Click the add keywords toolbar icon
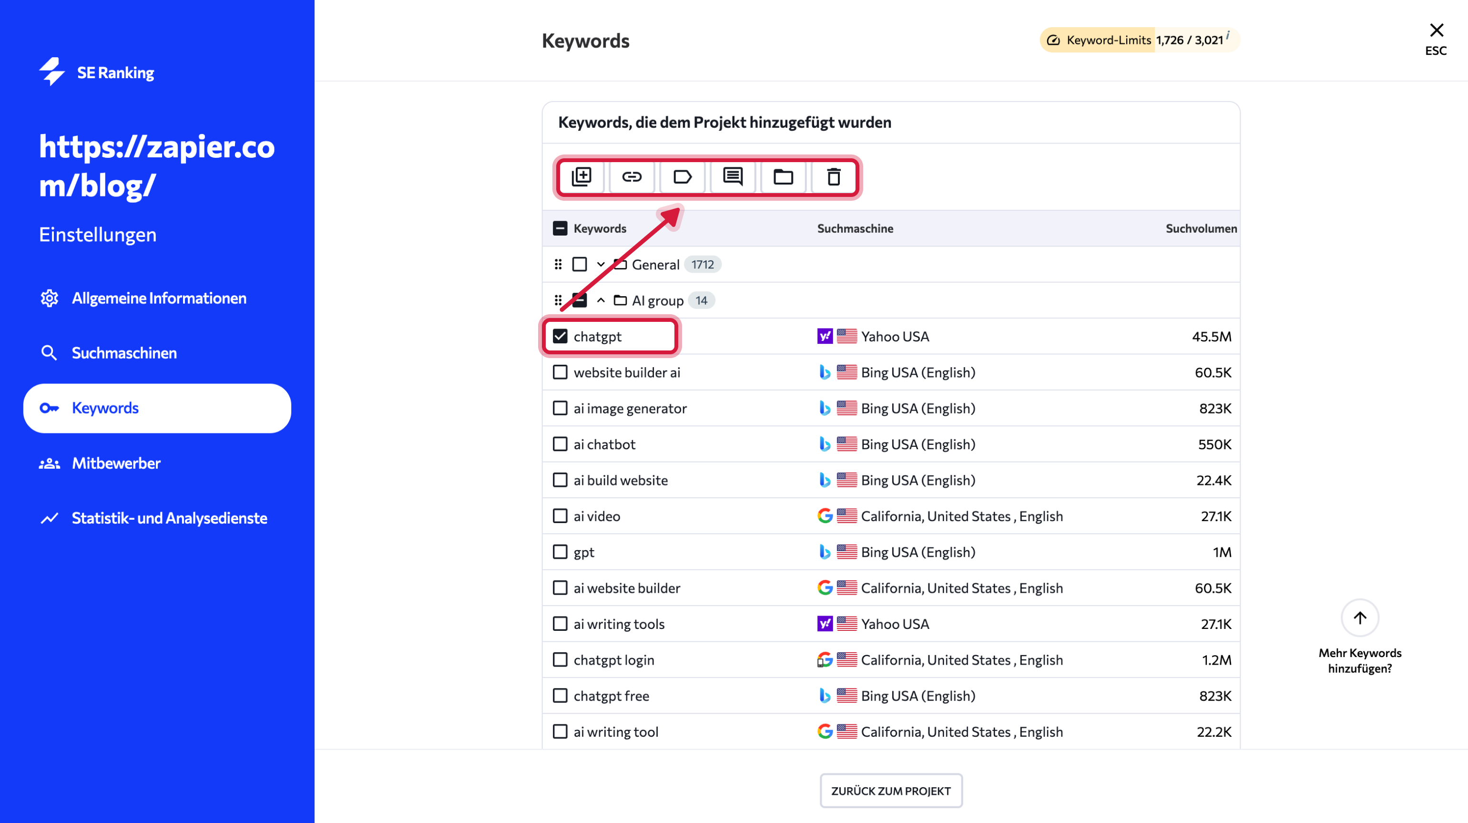This screenshot has width=1468, height=823. coord(581,177)
